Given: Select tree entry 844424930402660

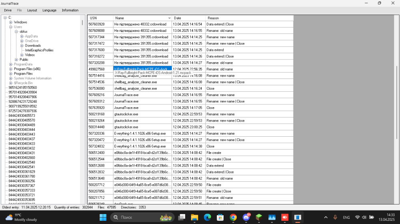Looking at the screenshot, I should [22, 158].
